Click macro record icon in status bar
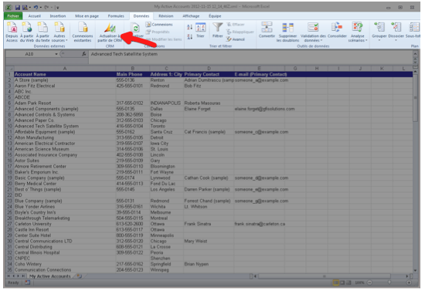 tap(27, 283)
